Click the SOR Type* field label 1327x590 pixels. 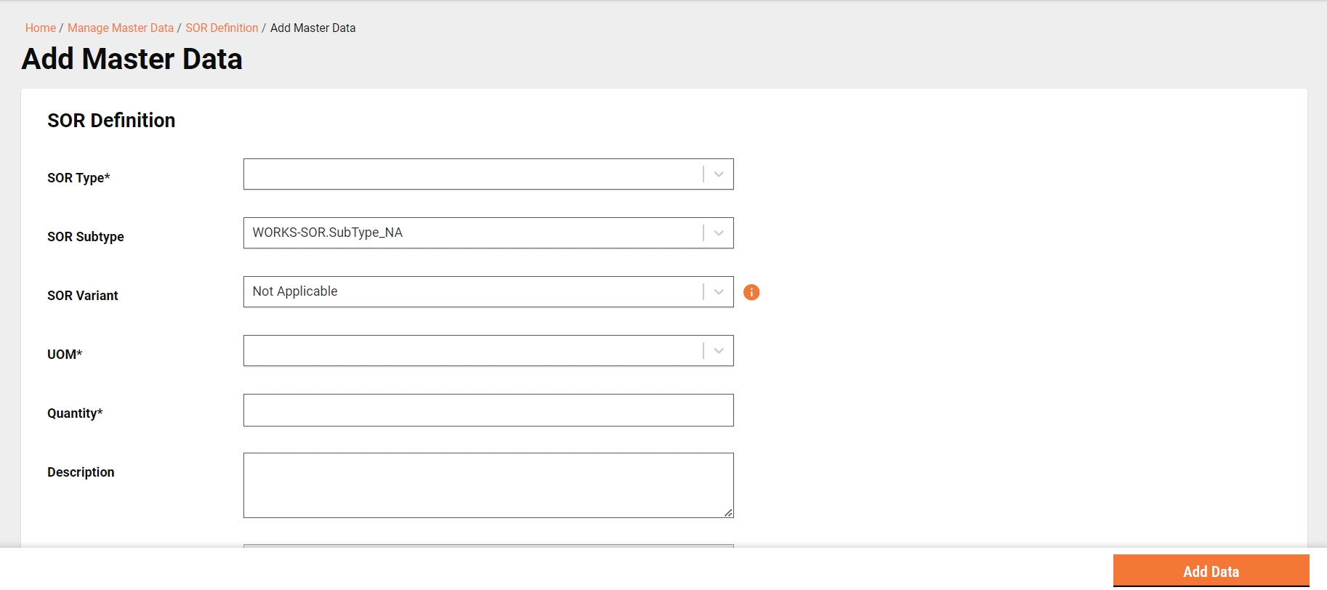click(78, 178)
